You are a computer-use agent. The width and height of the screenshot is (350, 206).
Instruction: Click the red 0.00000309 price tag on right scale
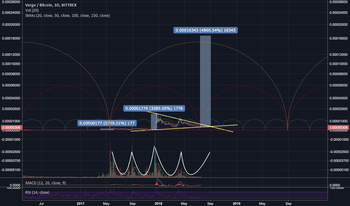coord(339,128)
